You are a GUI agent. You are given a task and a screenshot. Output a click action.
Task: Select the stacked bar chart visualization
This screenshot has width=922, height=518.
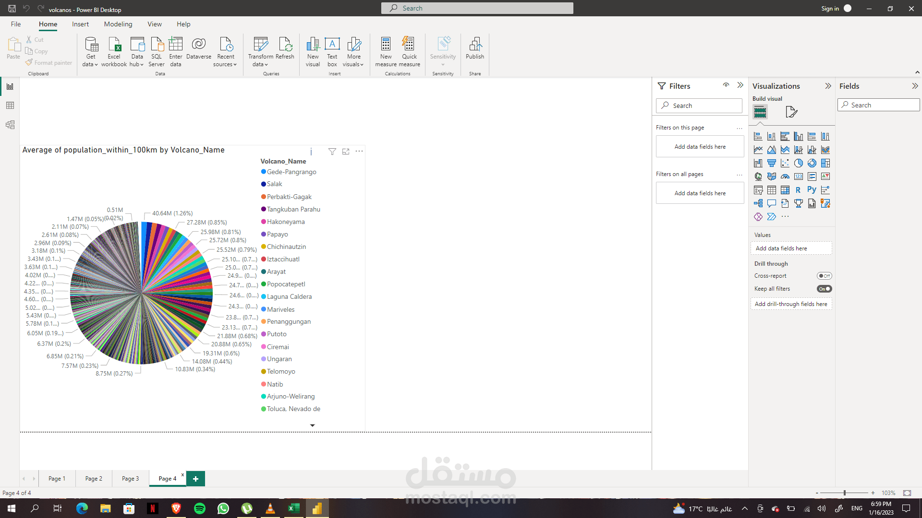(x=758, y=136)
